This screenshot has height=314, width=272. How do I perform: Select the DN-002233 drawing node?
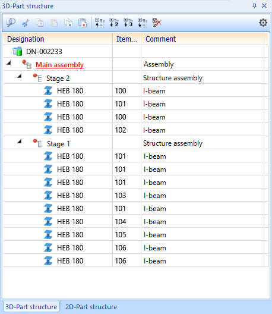pyautogui.click(x=44, y=52)
